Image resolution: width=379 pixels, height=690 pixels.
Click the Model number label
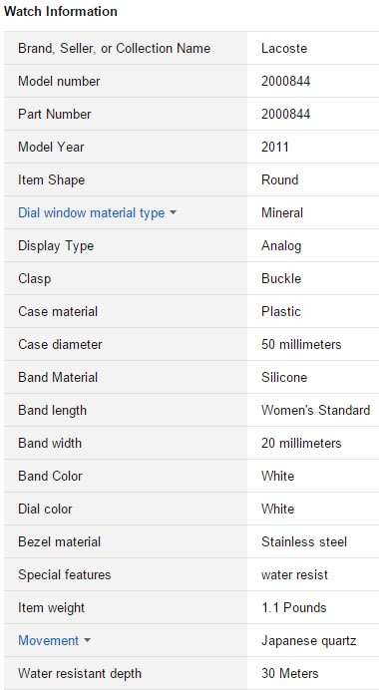59,81
